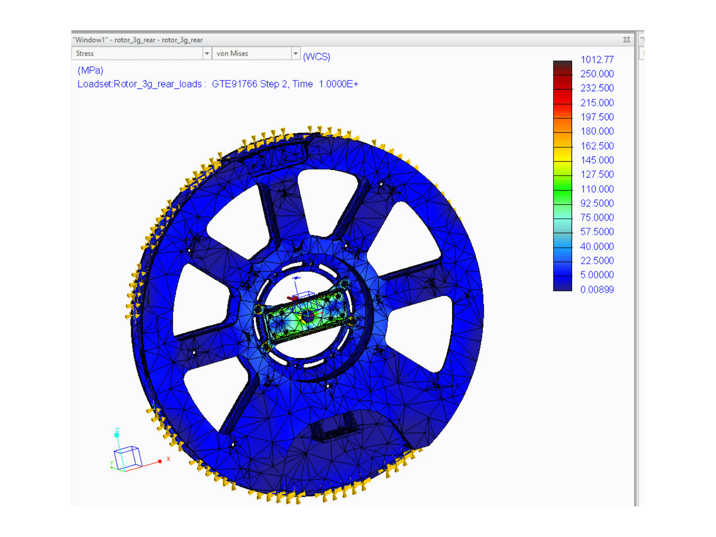716x537 pixels.
Task: Click the legend value 180.000
Action: pos(597,131)
